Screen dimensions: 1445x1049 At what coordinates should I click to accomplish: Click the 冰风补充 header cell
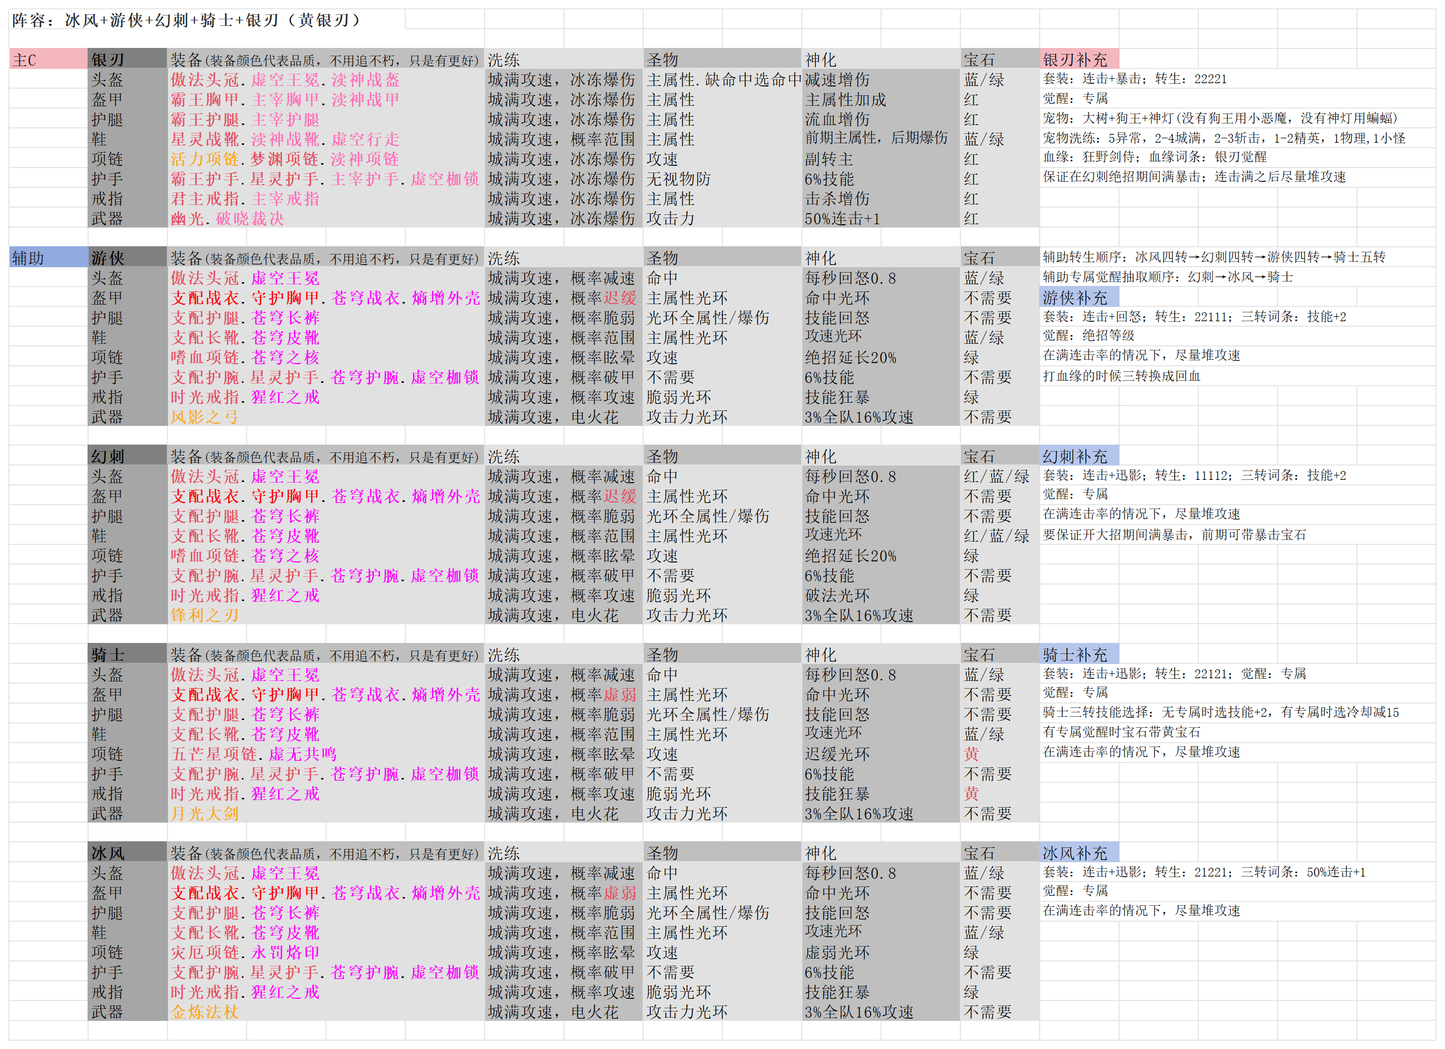pyautogui.click(x=1078, y=853)
